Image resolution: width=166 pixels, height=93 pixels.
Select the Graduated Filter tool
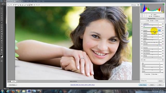click(32, 5)
